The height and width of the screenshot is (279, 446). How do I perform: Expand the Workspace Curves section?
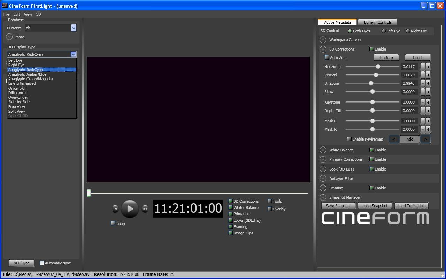point(323,40)
